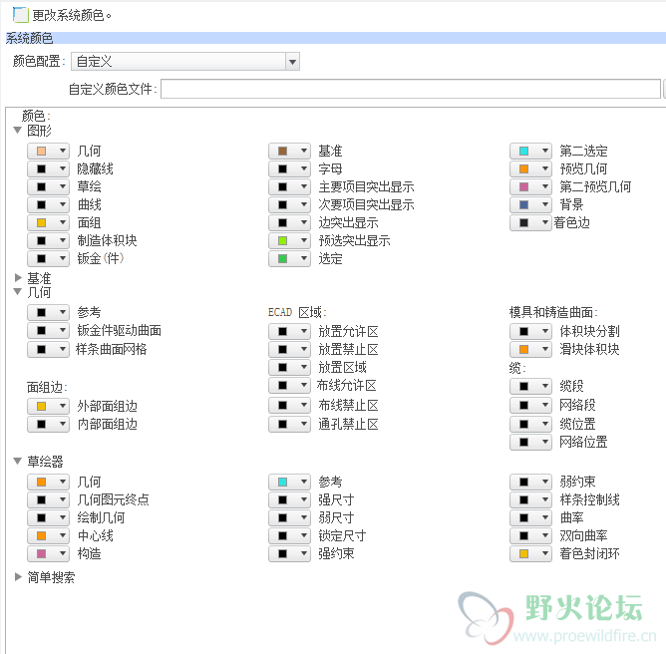Open the 几何 参考 color swatch

pyautogui.click(x=49, y=313)
